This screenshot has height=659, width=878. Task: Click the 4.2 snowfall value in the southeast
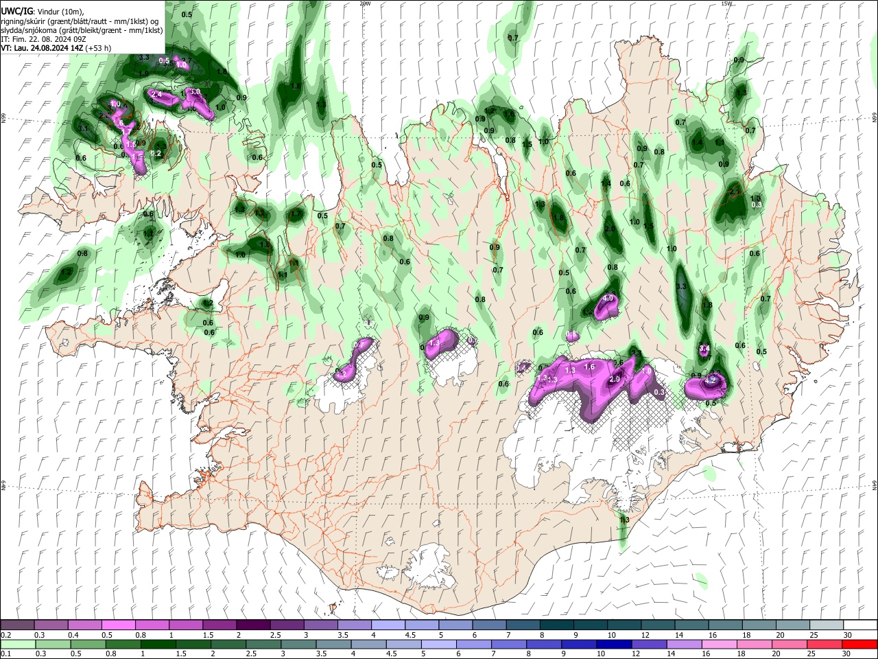pos(711,380)
